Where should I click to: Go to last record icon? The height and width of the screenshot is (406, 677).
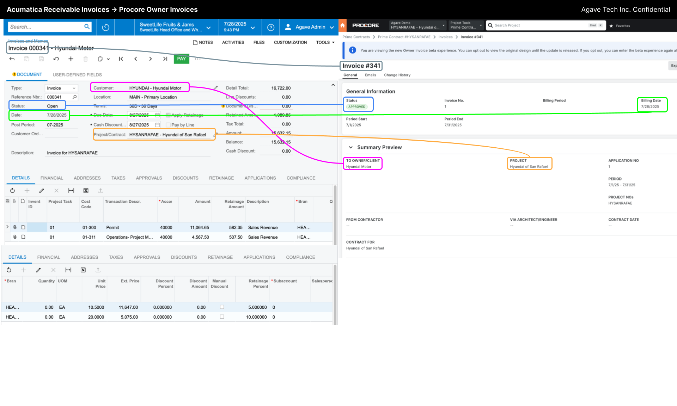click(x=165, y=59)
